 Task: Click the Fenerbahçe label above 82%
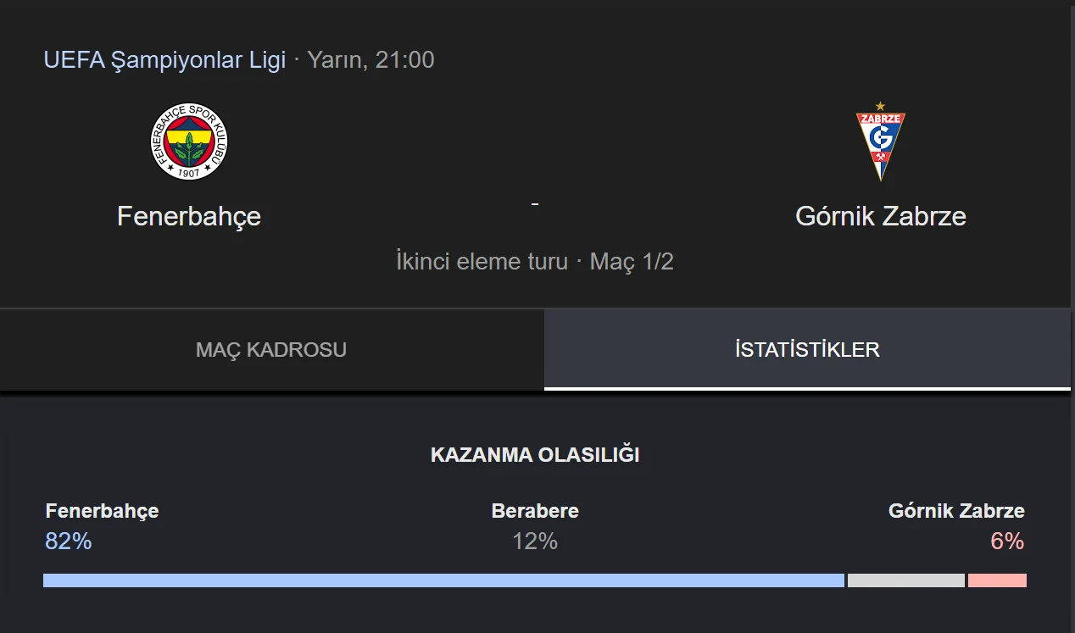[102, 511]
